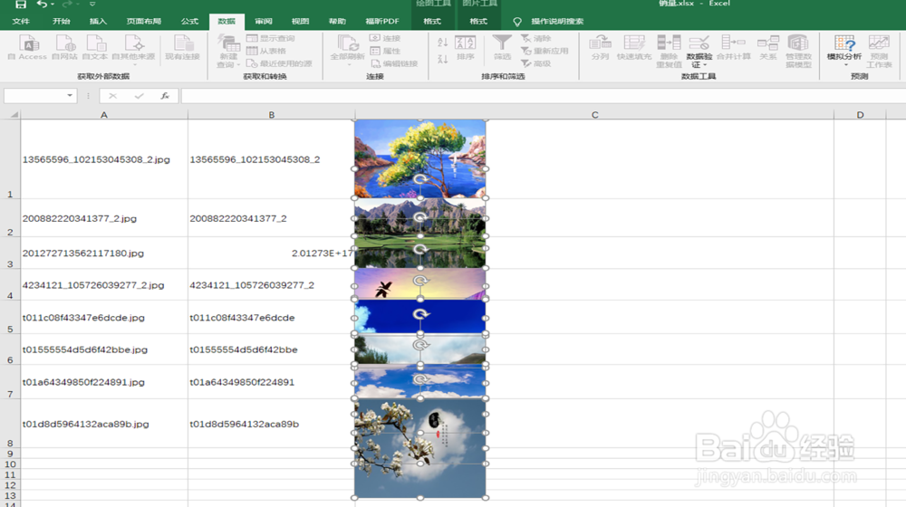Click the fx insert function icon
Screen dimensions: 906x507
coord(165,95)
